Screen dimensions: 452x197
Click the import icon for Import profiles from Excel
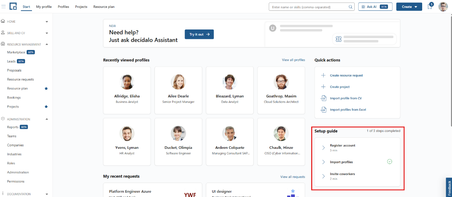point(323,110)
